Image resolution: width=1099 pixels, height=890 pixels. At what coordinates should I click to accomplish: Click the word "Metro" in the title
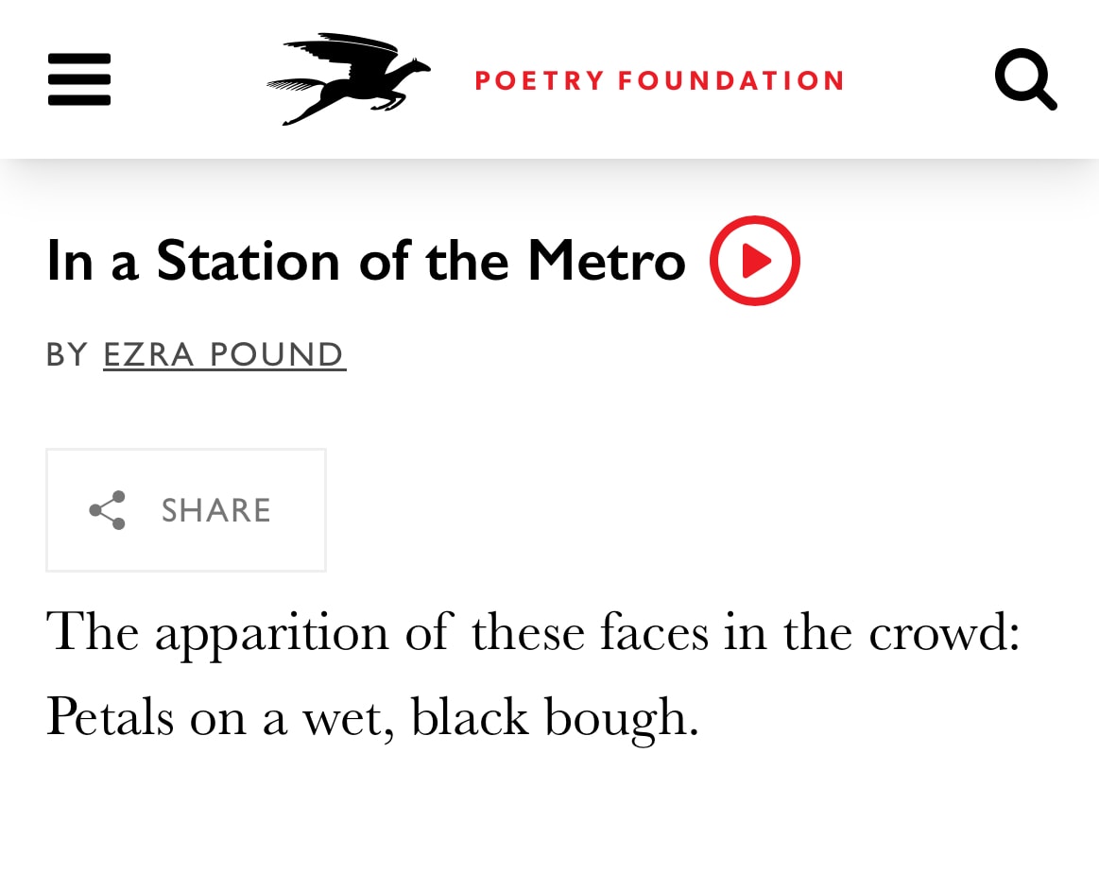(x=606, y=261)
